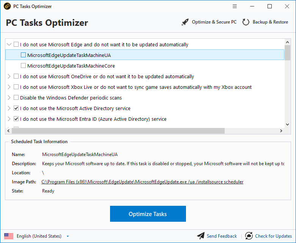Screen dimensions: 296x243
Task: Select the MicrosoftEdgeUpdateTaskMachineUA tree row
Action: click(x=145, y=55)
